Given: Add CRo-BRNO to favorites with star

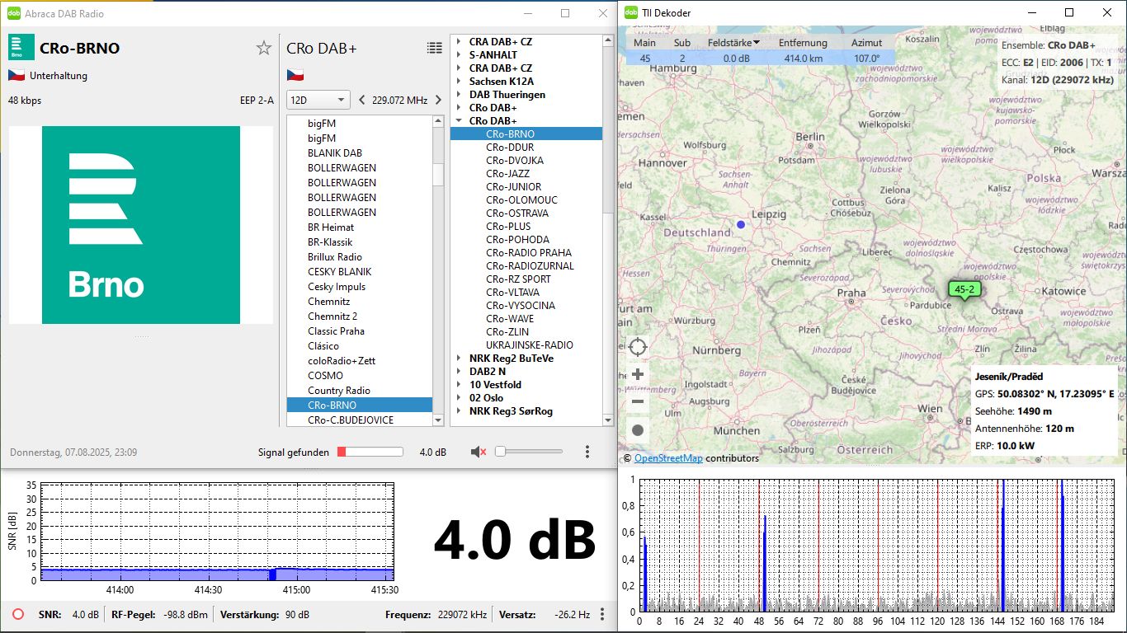Looking at the screenshot, I should [263, 48].
